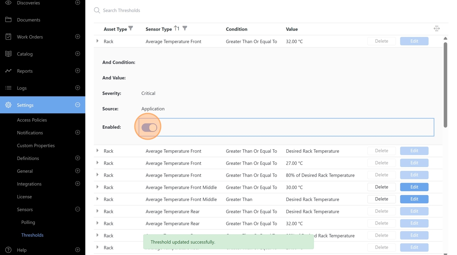Viewport: 457px width, 255px height.
Task: Click the Catalog book icon in sidebar
Action: 8,54
